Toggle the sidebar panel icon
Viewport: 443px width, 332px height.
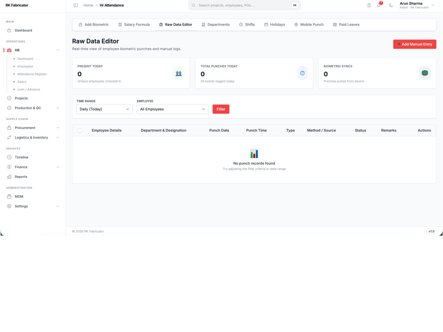click(x=75, y=5)
